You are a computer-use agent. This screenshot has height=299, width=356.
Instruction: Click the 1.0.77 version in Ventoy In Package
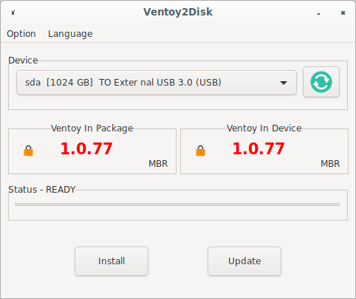click(x=86, y=148)
